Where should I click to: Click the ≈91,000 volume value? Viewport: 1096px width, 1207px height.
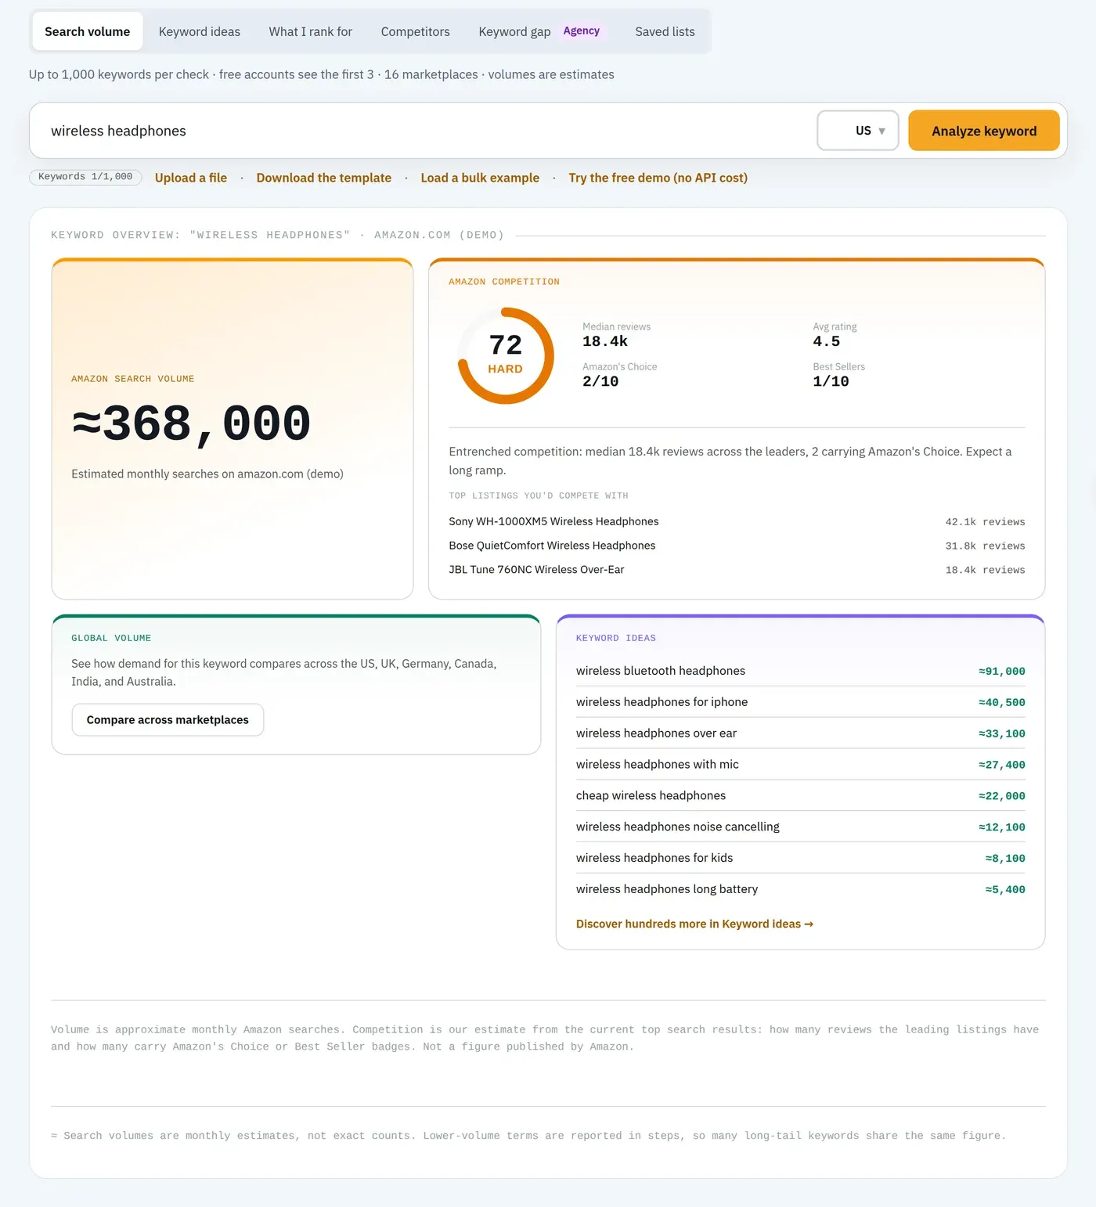tap(1002, 672)
